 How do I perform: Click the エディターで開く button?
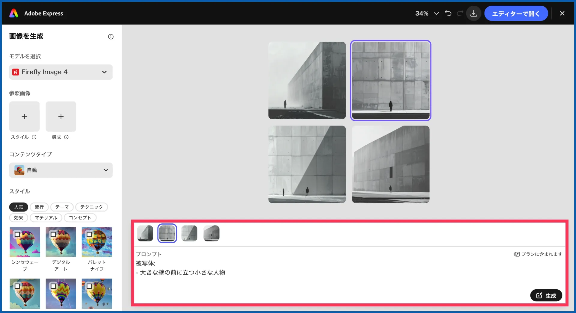[516, 13]
